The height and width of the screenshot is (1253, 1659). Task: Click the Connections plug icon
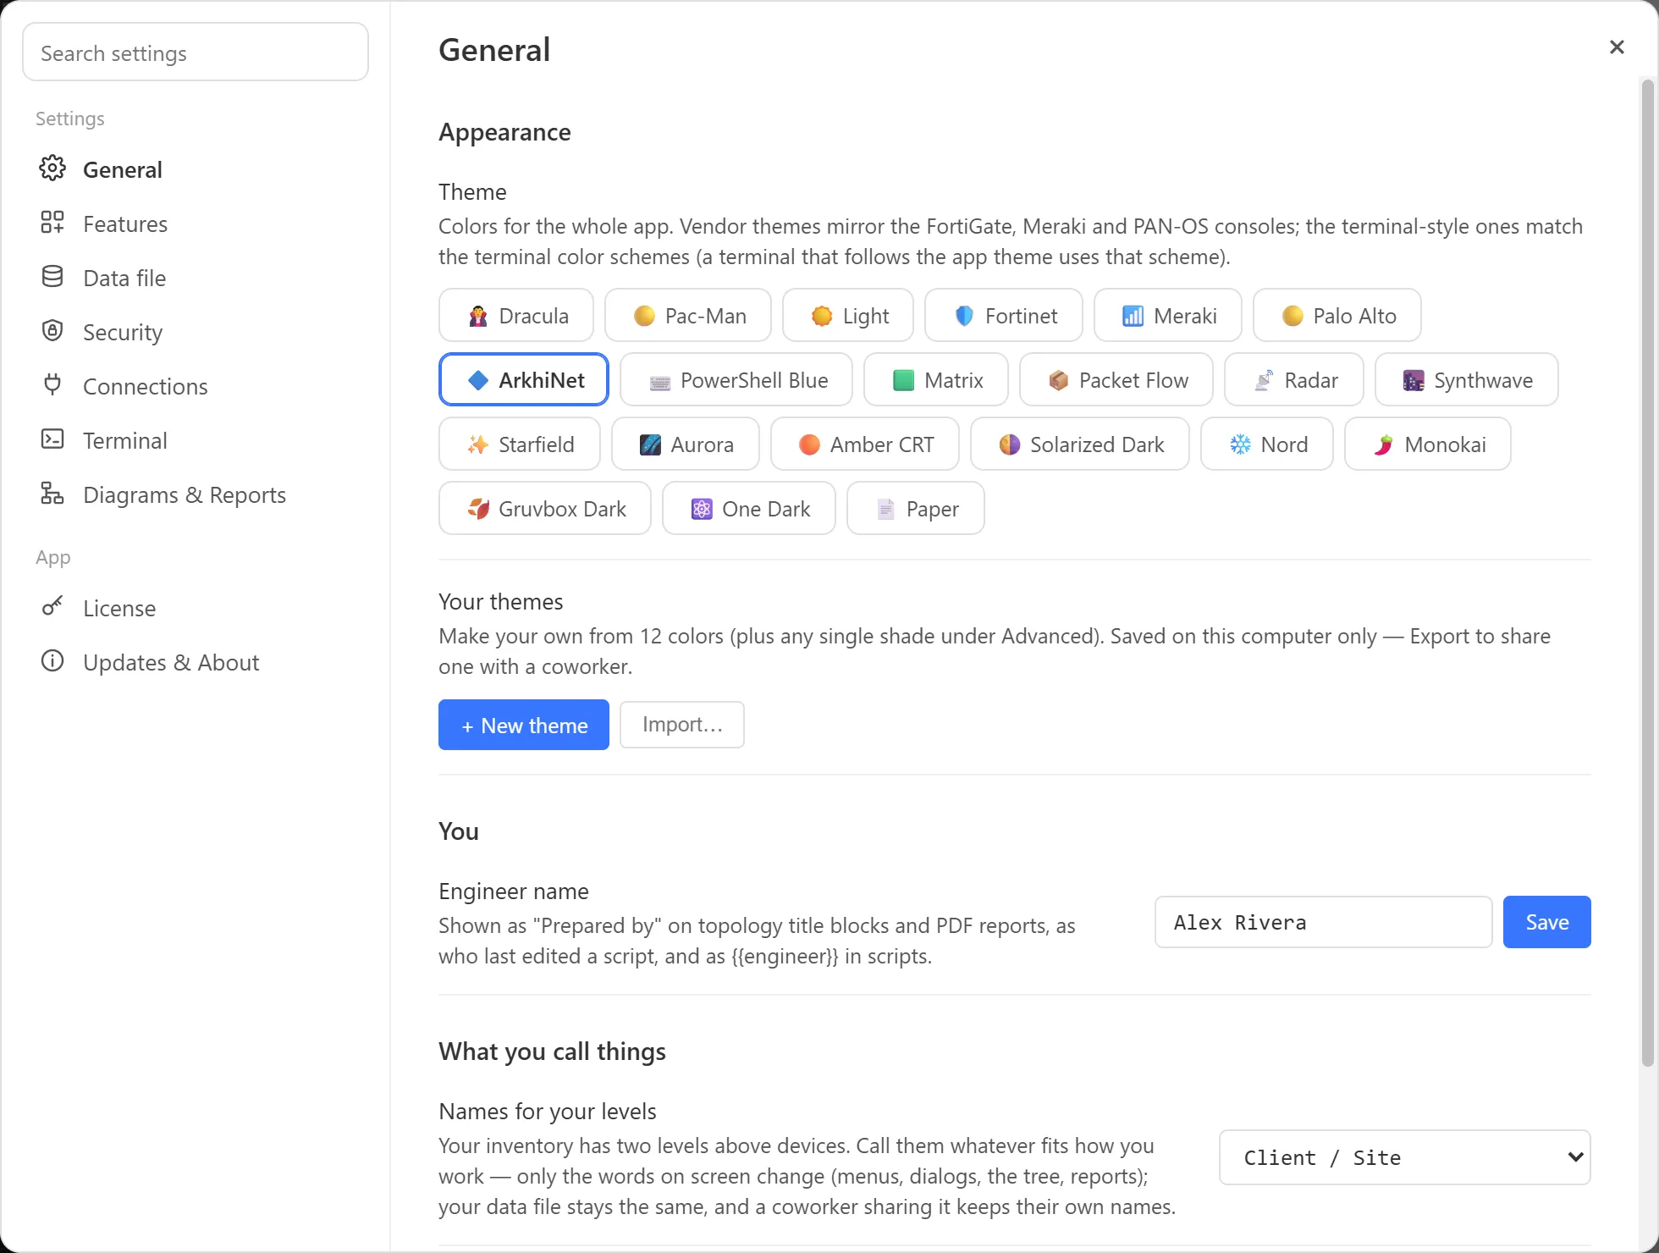52,385
